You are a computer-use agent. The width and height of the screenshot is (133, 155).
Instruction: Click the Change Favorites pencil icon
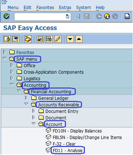point(58,39)
